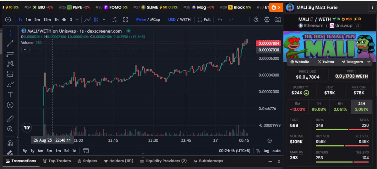The image size is (377, 169).
Task: Open the quick search lightning icon
Action: point(257,20)
